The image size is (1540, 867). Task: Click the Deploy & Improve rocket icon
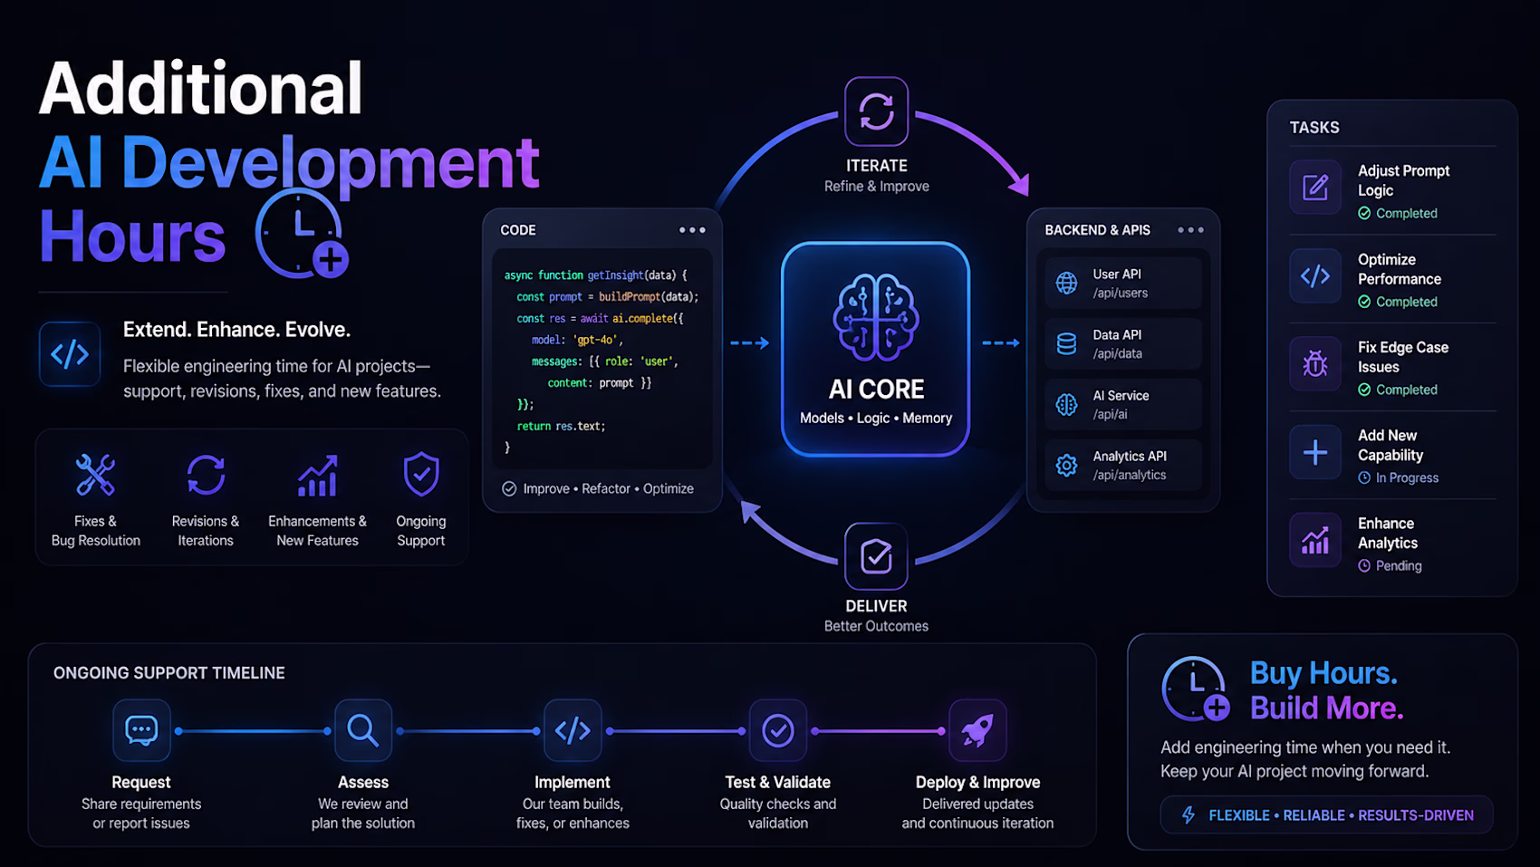[x=977, y=730]
